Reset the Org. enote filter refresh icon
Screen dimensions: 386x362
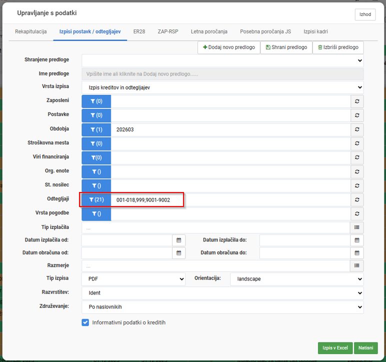tap(357, 171)
